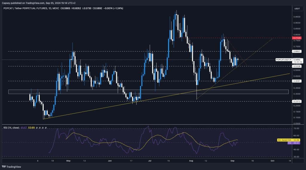Open the USDT currency selector

coord(297,9)
